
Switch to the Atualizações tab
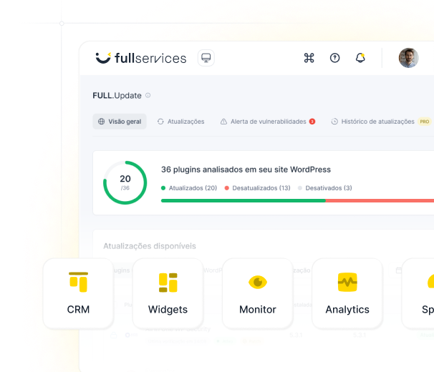point(180,122)
